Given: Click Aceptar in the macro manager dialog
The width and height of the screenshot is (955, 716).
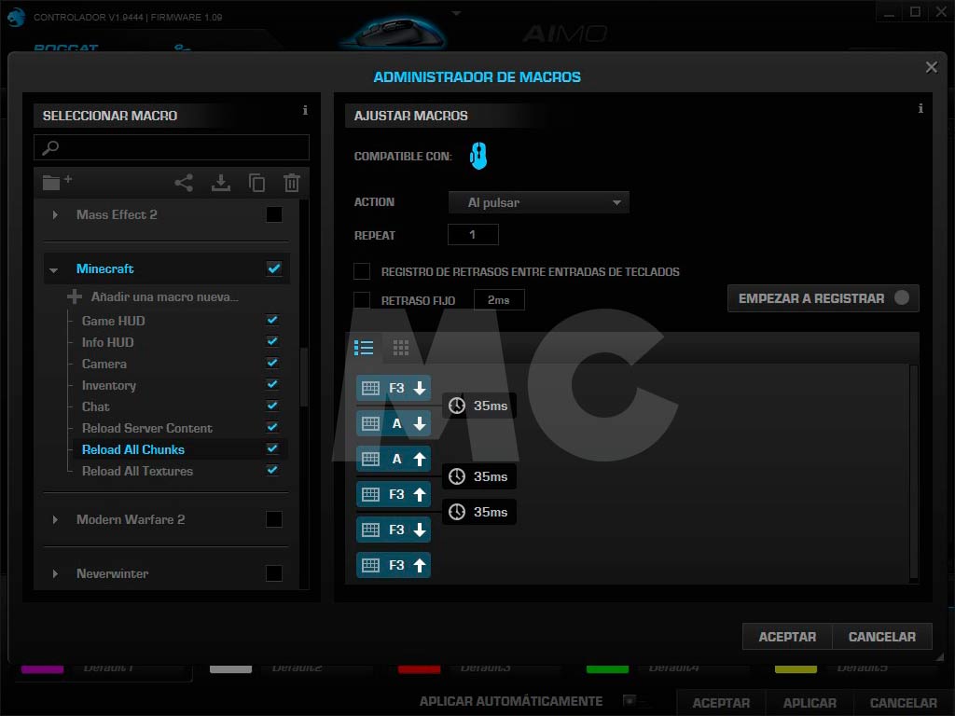Looking at the screenshot, I should coord(787,637).
